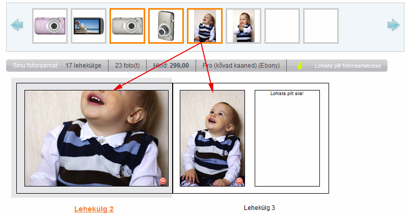Screen dimensions: 408x214
Task: Click the large baby photo on page 2
Action: 96,138
